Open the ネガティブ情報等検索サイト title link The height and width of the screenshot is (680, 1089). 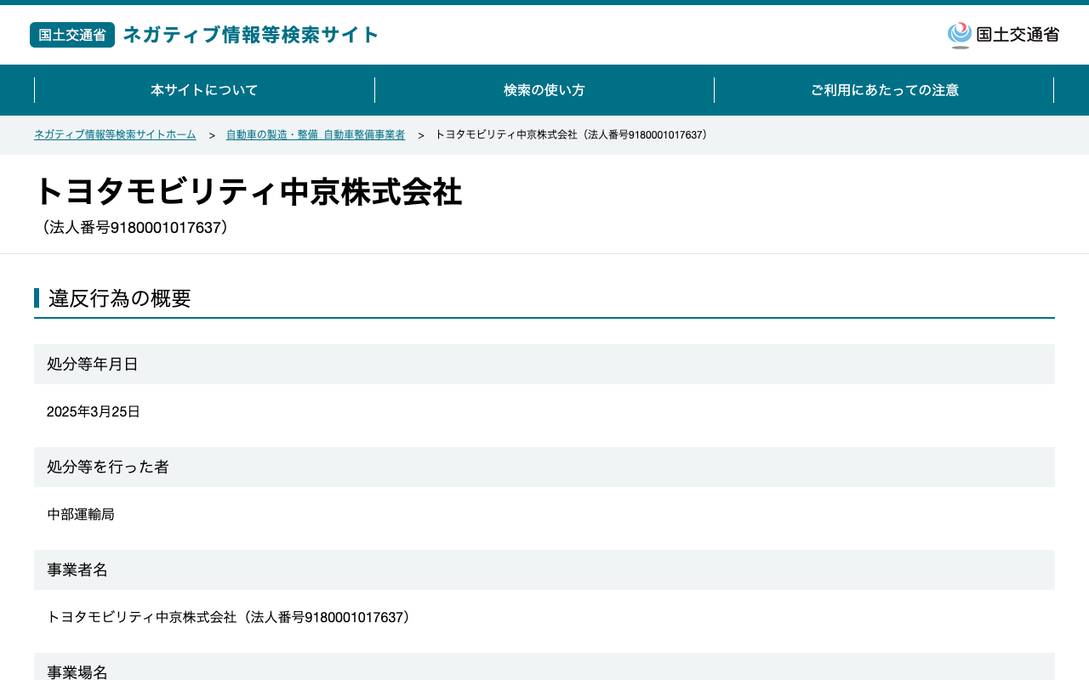point(251,35)
